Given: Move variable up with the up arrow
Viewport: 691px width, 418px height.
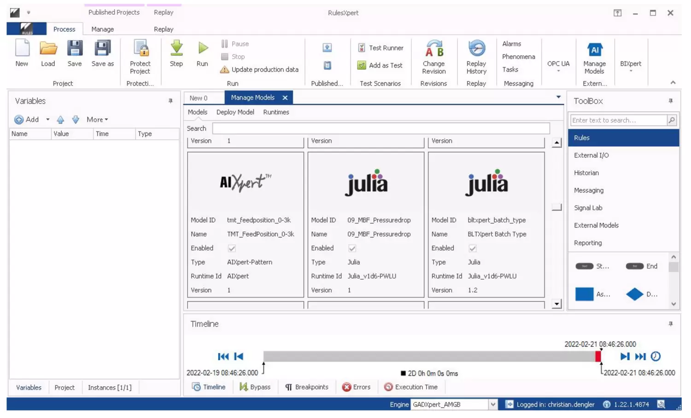Looking at the screenshot, I should (x=60, y=120).
